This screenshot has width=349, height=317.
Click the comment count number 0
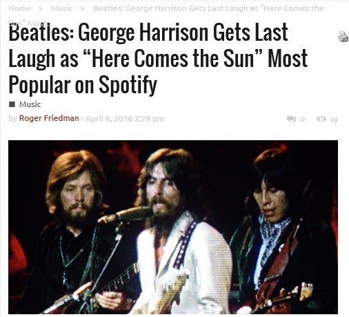[303, 119]
